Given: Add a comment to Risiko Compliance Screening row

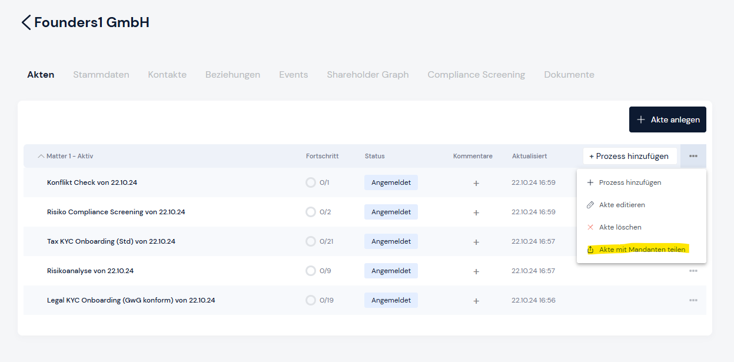Looking at the screenshot, I should pyautogui.click(x=476, y=212).
